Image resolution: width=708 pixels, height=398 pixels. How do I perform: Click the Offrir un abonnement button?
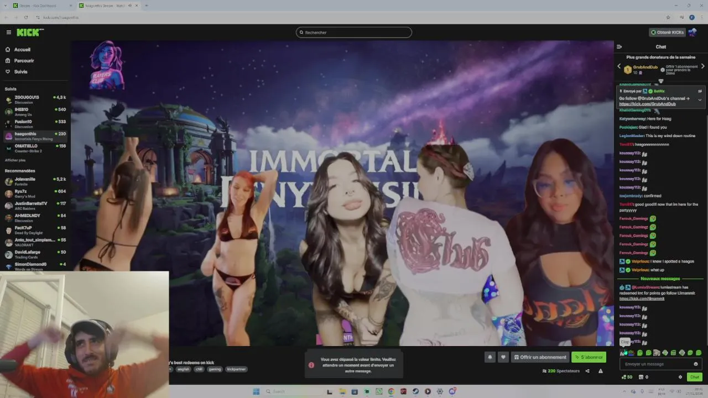coord(540,357)
